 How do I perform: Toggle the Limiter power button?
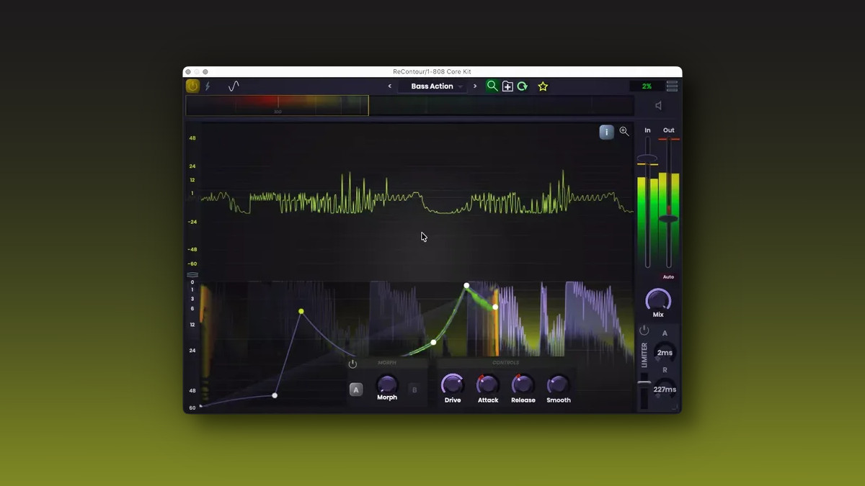pos(644,330)
